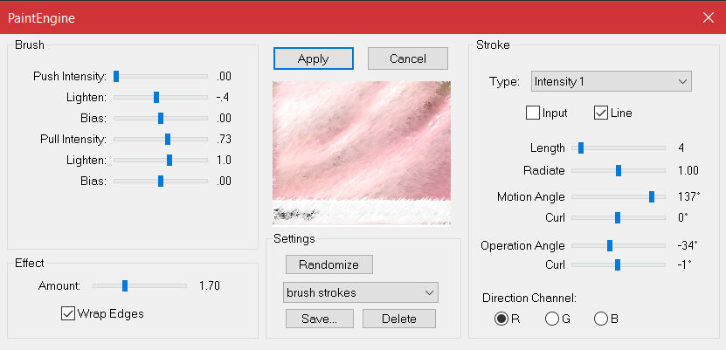726x350 pixels.
Task: Click the Operation Angle slider handle
Action: 610,245
